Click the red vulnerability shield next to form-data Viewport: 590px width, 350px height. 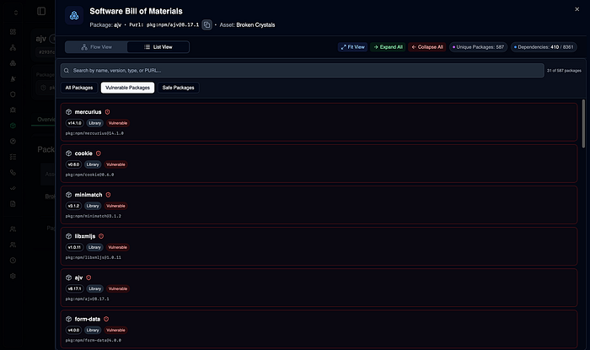(x=106, y=319)
